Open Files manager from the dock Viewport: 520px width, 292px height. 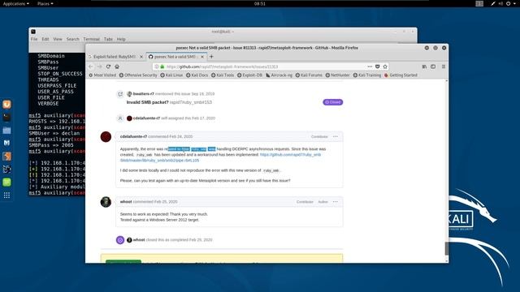pos(6,130)
